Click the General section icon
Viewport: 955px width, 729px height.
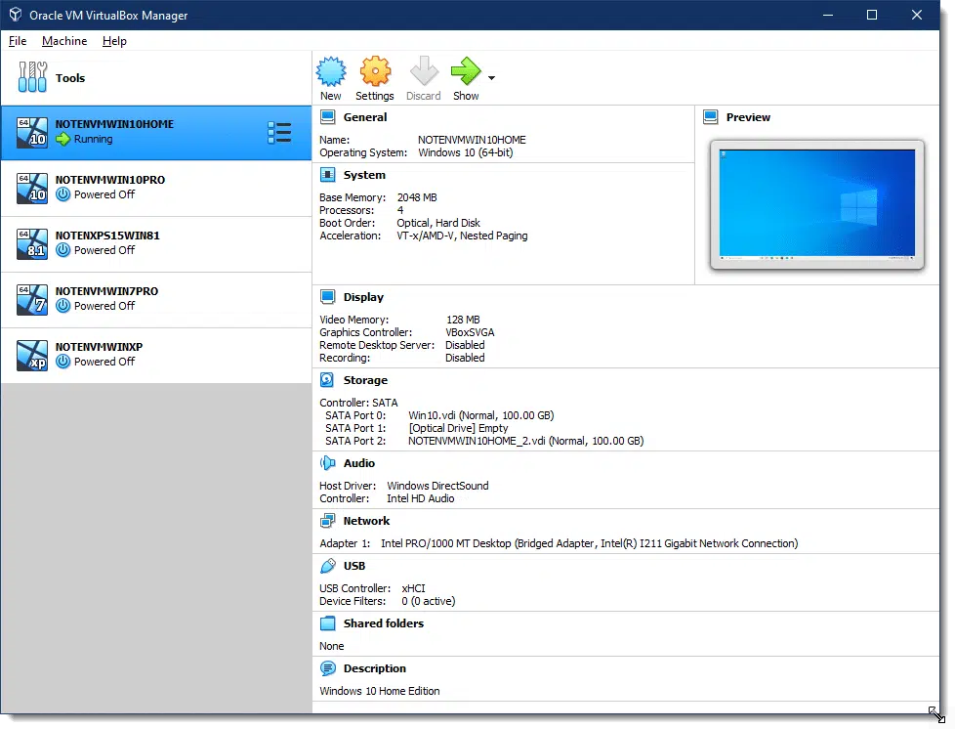(328, 117)
